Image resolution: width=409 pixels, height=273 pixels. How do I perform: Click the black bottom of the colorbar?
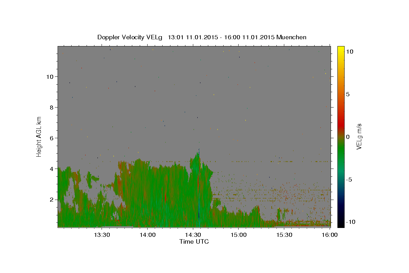[x=340, y=224]
